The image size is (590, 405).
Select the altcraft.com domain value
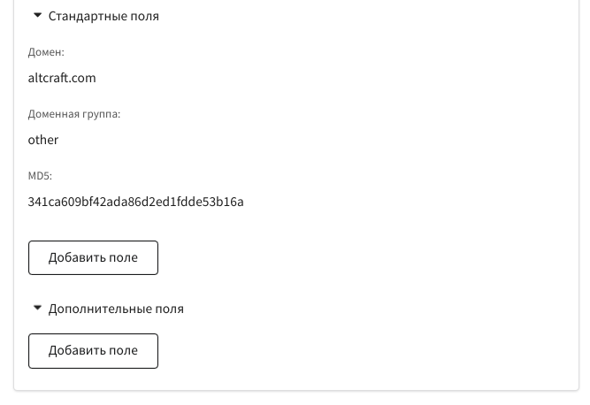pos(62,78)
